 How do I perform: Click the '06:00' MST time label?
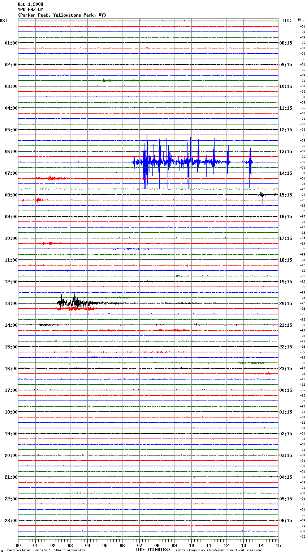pyautogui.click(x=11, y=152)
